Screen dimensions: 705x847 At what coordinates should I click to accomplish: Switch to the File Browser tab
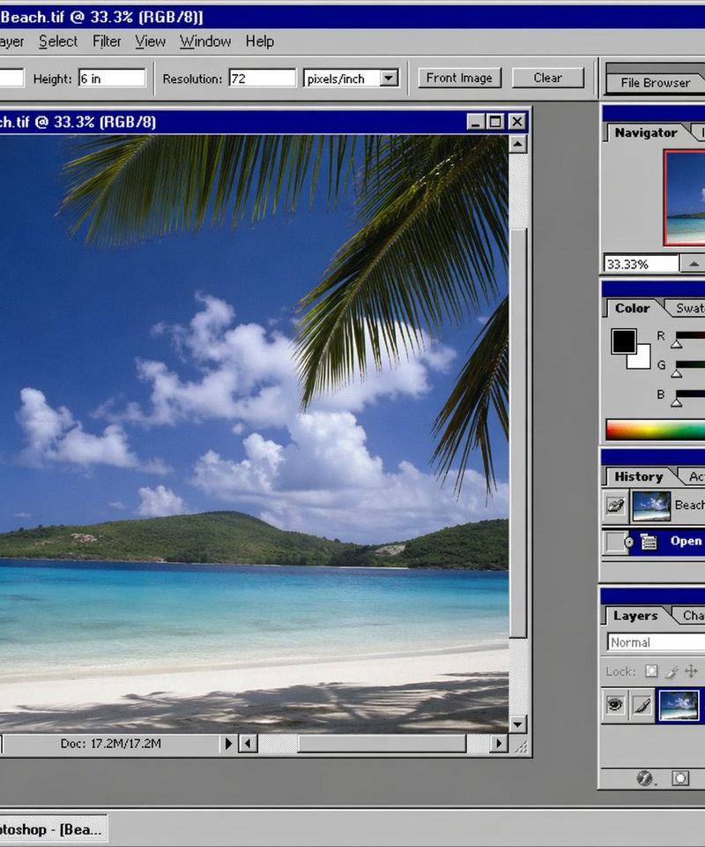coord(655,83)
